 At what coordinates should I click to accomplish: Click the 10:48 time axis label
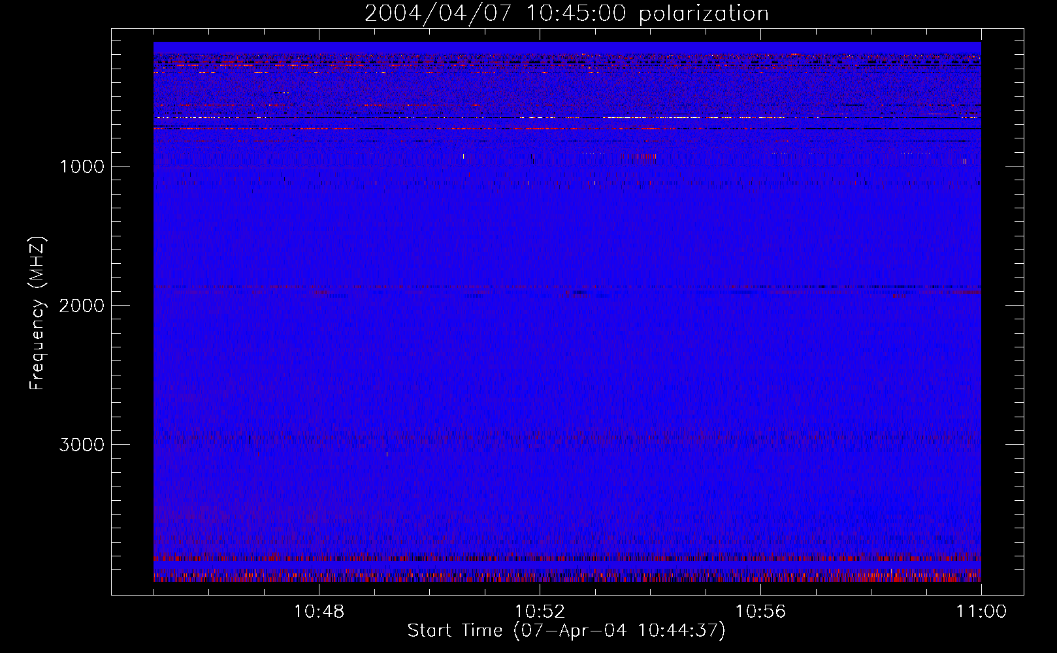[319, 612]
